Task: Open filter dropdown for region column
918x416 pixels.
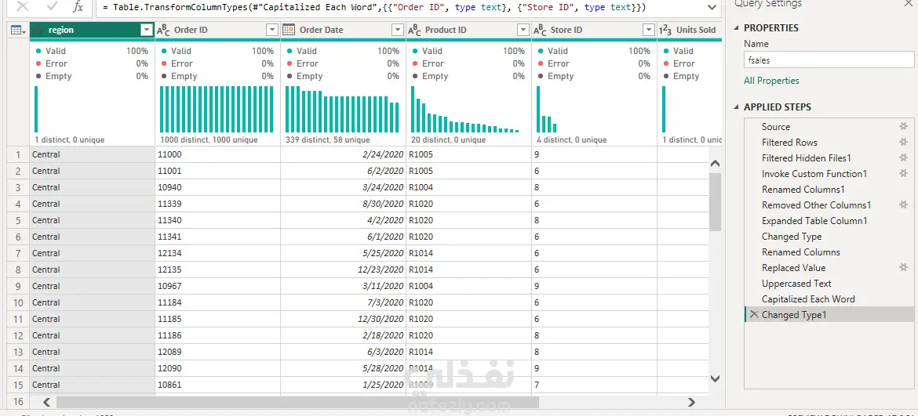Action: point(147,30)
